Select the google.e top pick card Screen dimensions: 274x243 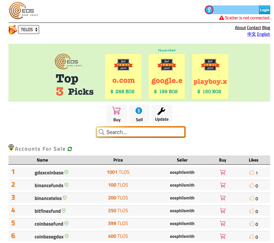(167, 76)
